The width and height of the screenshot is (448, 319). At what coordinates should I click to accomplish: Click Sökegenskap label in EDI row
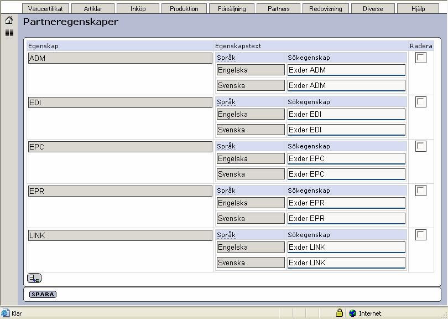pyautogui.click(x=309, y=102)
